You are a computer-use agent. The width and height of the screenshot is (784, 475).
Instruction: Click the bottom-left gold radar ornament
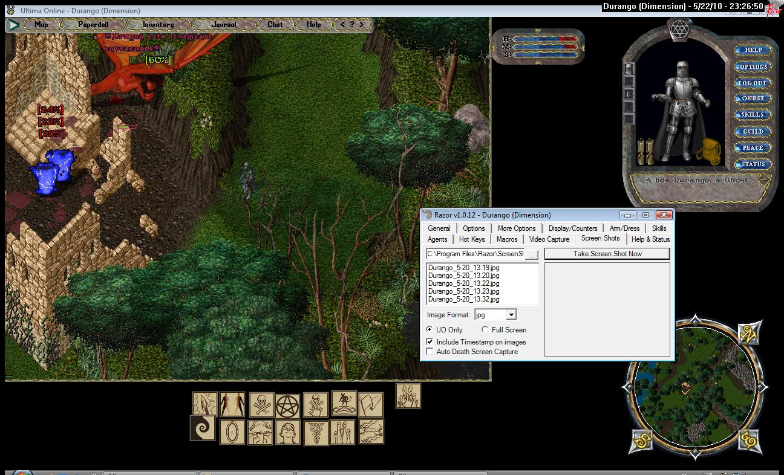click(x=641, y=441)
